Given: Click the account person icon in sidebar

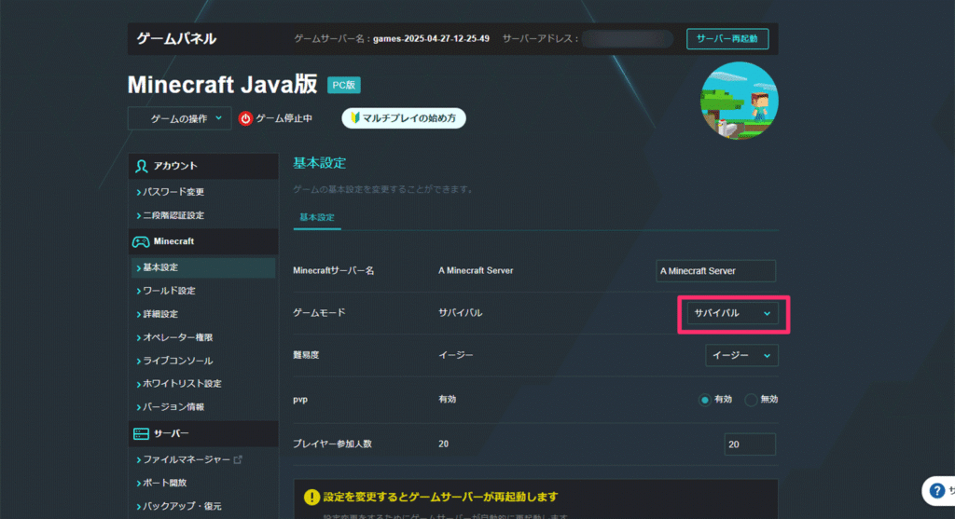Looking at the screenshot, I should [x=142, y=166].
